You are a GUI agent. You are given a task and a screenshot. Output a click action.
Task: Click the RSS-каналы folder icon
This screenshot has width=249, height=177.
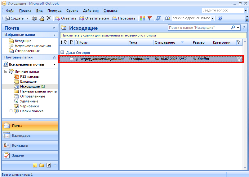[x=16, y=76]
